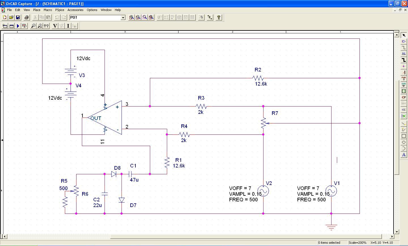The height and width of the screenshot is (246, 408).
Task: Open the Accessories menu
Action: point(75,10)
